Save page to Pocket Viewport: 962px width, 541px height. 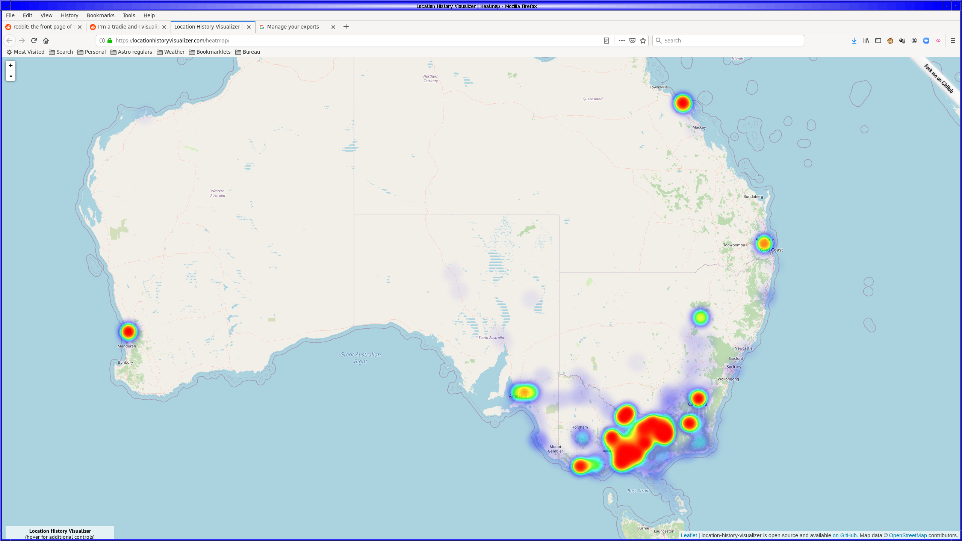(x=632, y=41)
